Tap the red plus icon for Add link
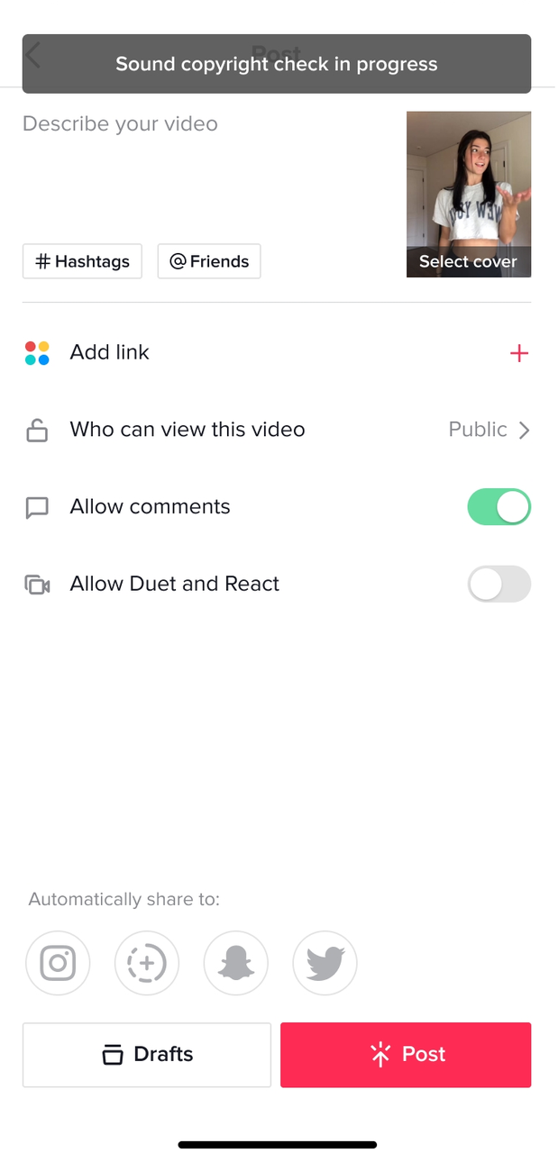Image resolution: width=558 pixels, height=1153 pixels. coord(518,353)
